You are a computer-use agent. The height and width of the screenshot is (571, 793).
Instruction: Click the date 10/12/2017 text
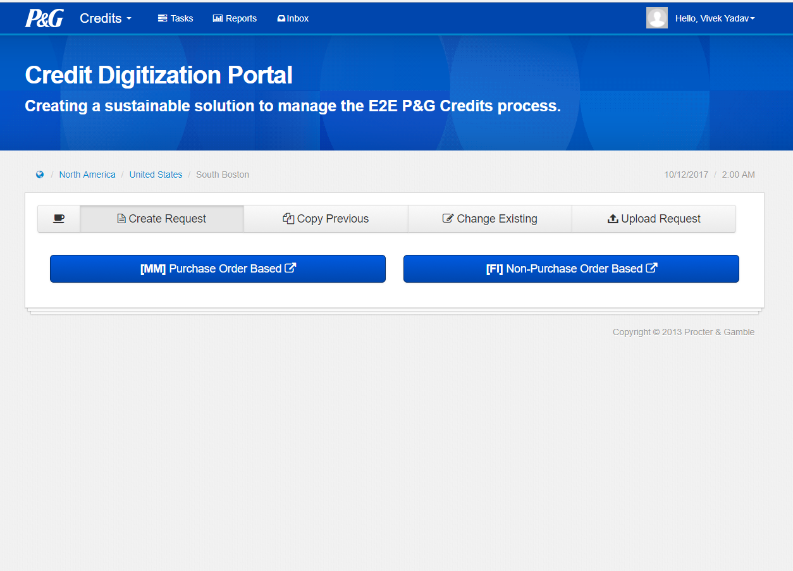686,175
